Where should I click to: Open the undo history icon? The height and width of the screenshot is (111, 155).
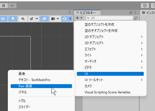pos(145,6)
